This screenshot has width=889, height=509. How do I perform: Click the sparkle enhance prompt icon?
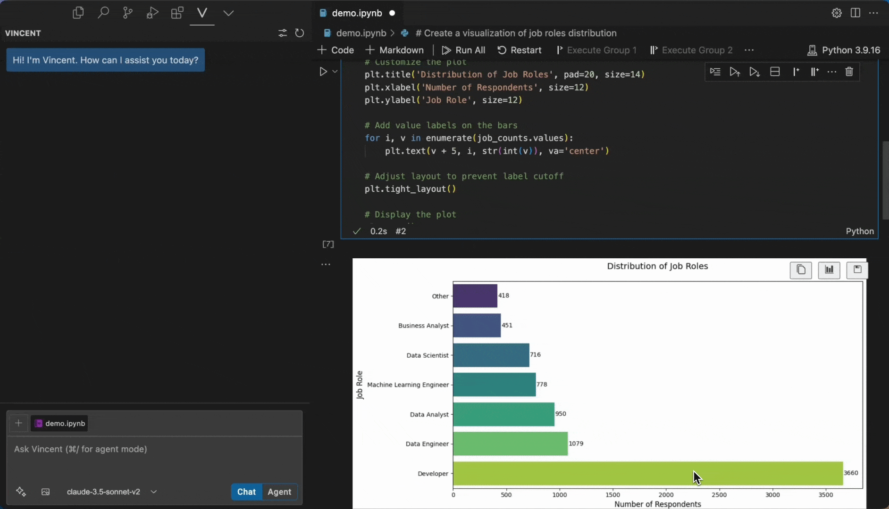(21, 492)
